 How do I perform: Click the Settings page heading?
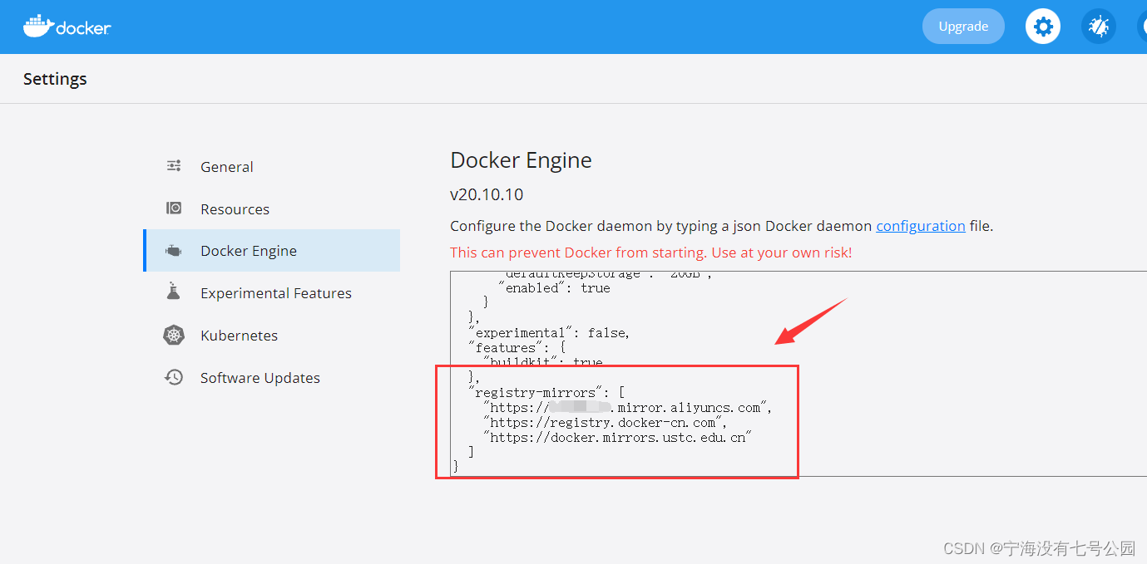(55, 79)
